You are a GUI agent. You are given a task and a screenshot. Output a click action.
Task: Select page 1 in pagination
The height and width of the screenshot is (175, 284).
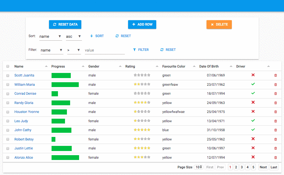pyautogui.click(x=230, y=167)
